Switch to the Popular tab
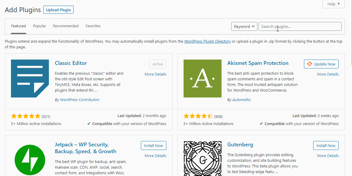Viewport: 352px width, 176px height. [39, 26]
